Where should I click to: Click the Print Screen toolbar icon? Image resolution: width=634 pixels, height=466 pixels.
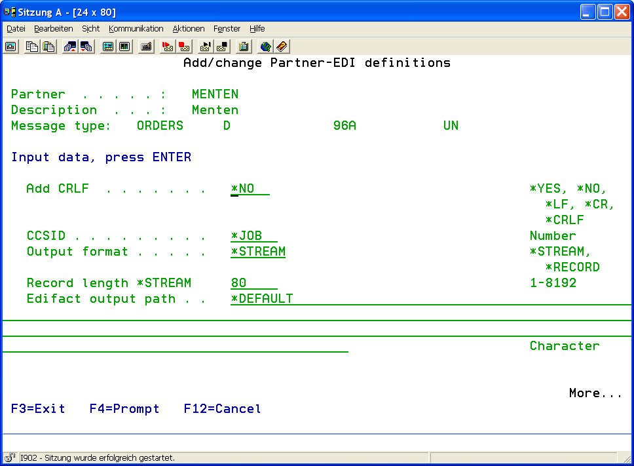coord(11,47)
